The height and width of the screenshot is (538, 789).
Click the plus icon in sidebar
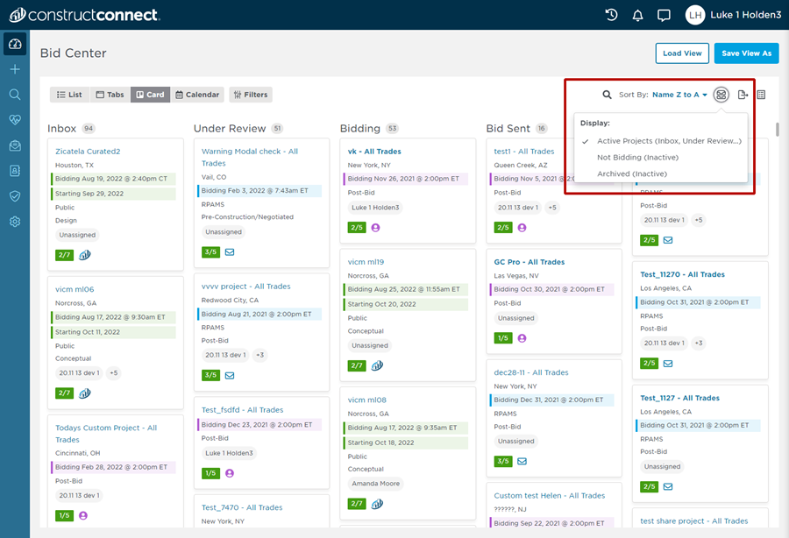point(15,69)
